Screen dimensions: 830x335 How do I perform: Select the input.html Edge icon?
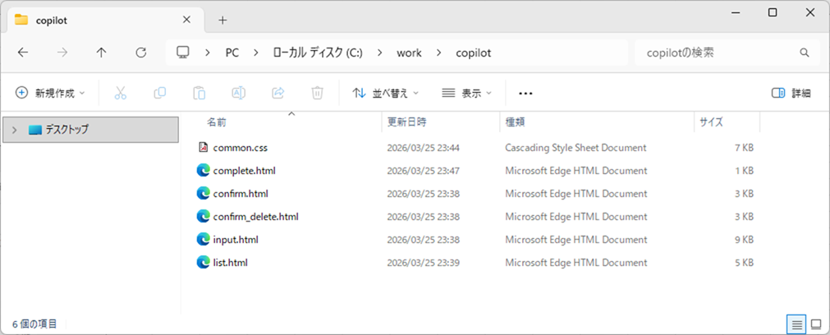(203, 239)
